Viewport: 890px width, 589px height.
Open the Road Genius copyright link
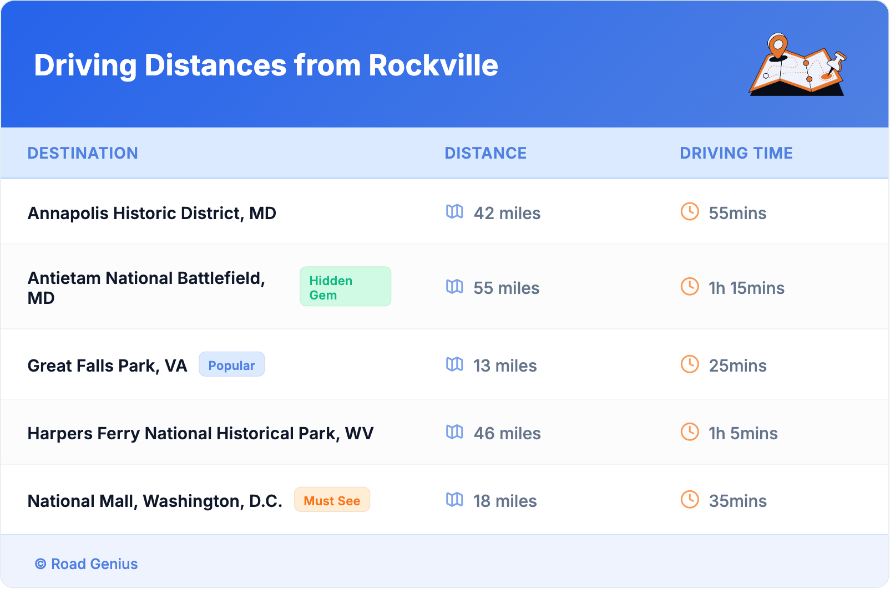click(x=87, y=564)
